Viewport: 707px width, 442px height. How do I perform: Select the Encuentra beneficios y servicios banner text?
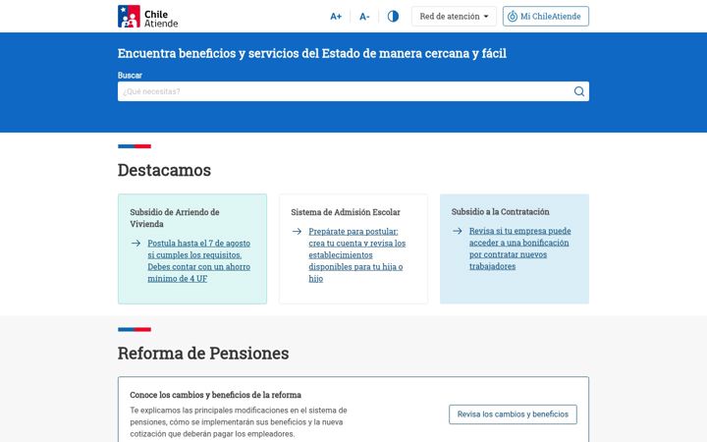click(x=312, y=53)
